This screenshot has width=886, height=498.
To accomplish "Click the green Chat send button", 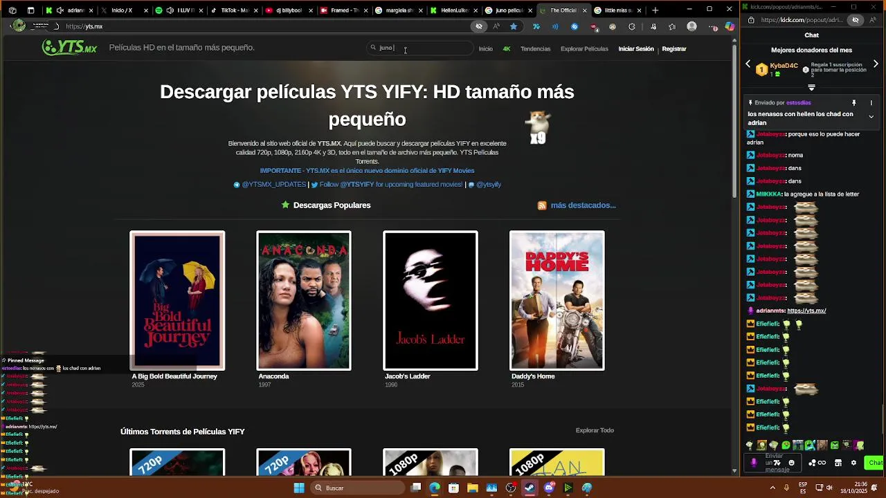I will (x=875, y=463).
